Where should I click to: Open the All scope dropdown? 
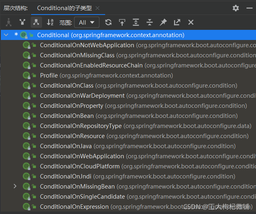tap(87, 22)
